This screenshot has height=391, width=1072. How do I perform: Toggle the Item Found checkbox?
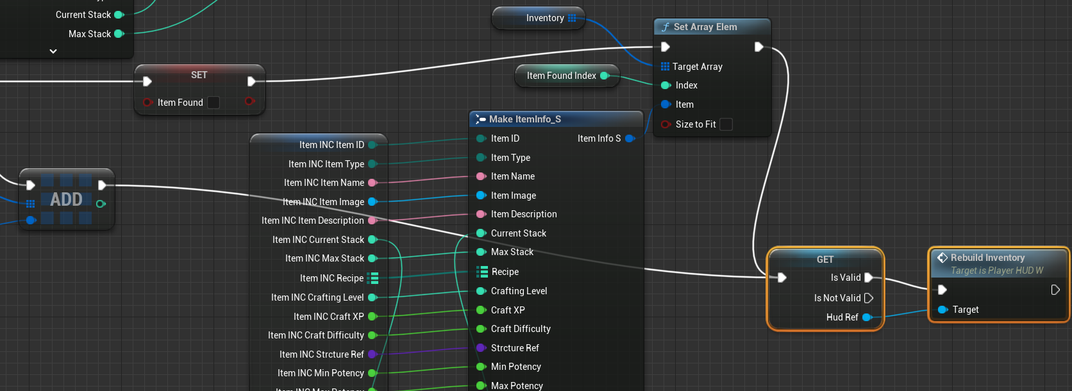click(x=214, y=103)
